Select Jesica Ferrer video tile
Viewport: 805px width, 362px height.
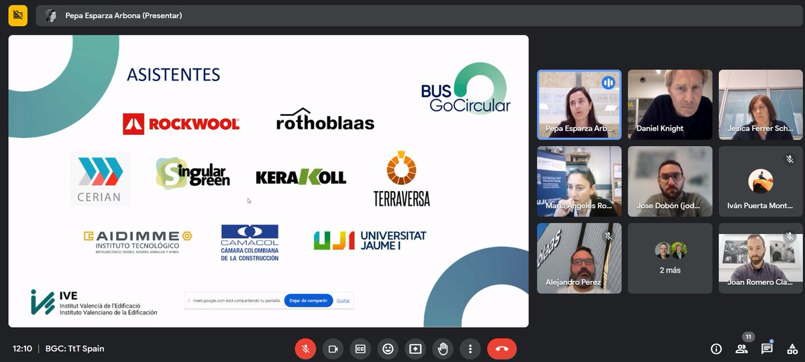click(761, 105)
